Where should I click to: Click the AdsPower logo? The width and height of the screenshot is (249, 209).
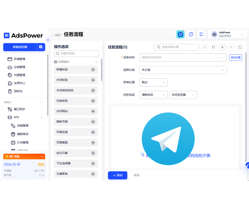point(23,35)
